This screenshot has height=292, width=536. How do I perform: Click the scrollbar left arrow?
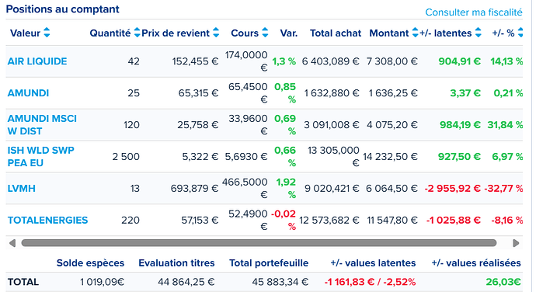click(x=12, y=243)
